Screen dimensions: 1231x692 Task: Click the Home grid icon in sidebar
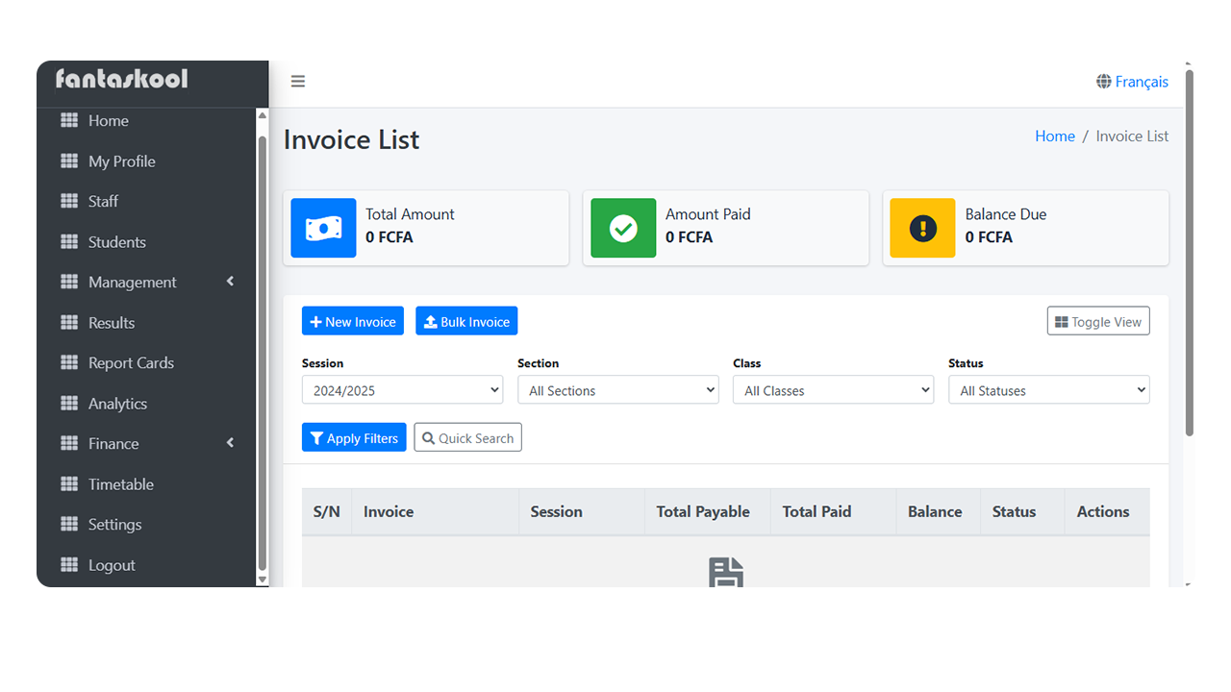tap(69, 120)
